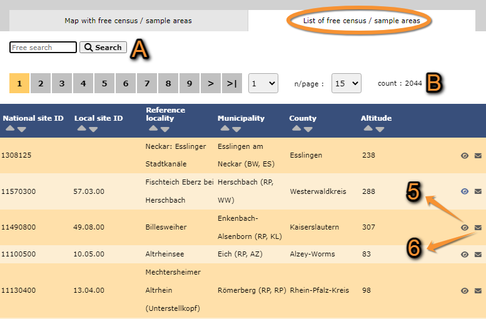
Task: Sort Altitude column descending
Action: [380, 129]
